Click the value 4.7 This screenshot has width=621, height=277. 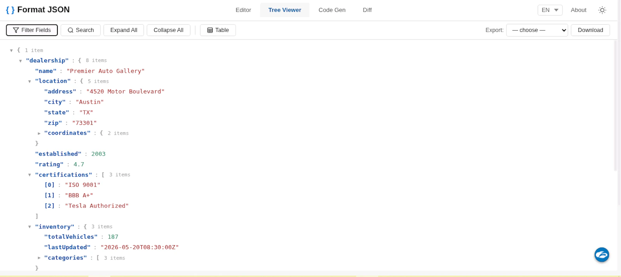(x=79, y=164)
